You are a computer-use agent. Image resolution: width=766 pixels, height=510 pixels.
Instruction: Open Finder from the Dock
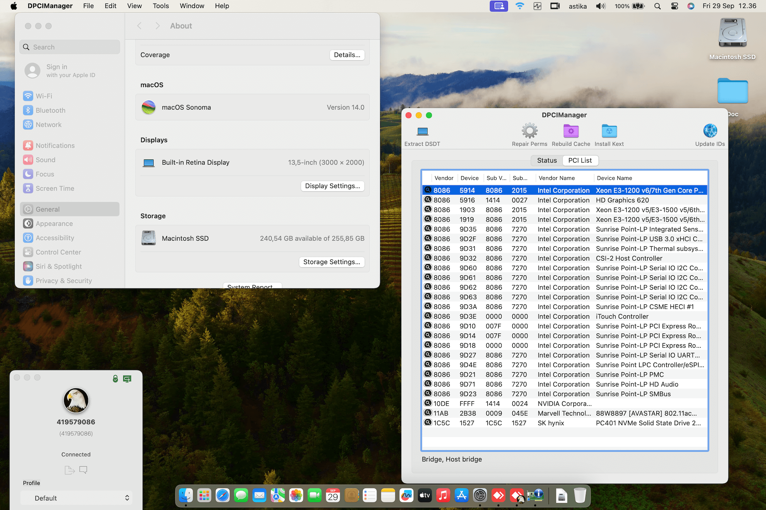pos(186,496)
